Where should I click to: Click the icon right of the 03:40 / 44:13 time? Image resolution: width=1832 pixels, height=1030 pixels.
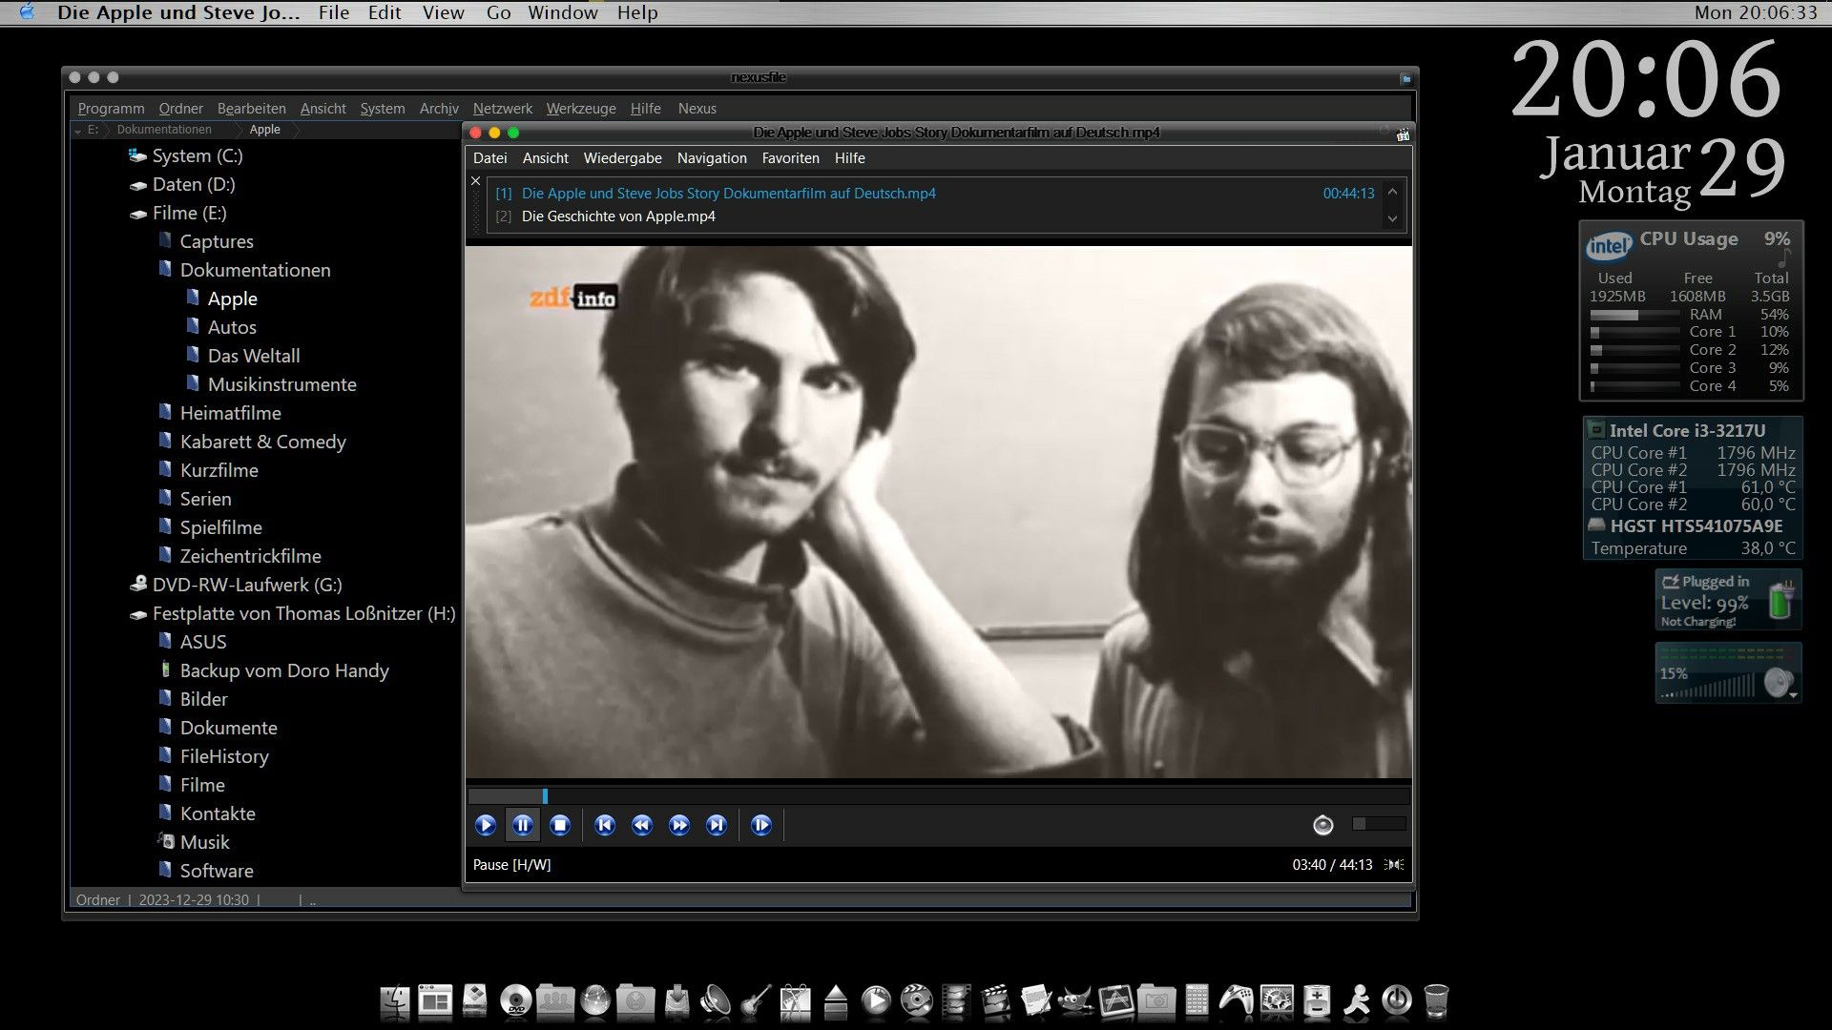[1394, 865]
